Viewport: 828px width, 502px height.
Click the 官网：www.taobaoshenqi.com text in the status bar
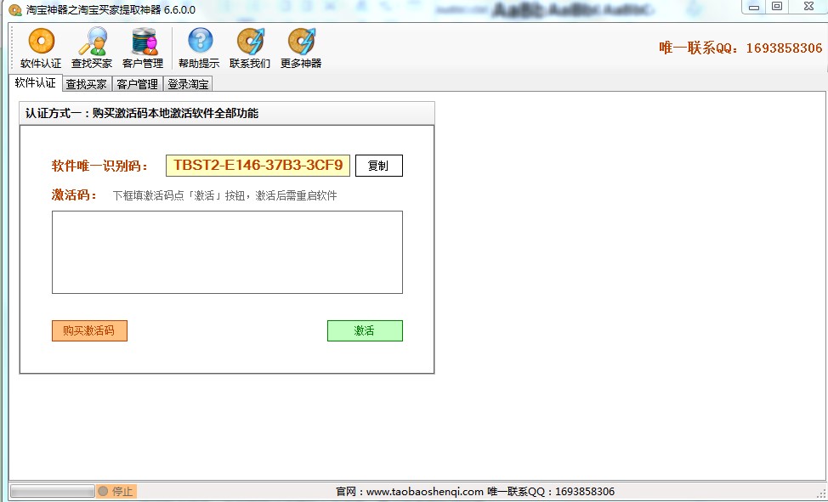click(x=409, y=492)
